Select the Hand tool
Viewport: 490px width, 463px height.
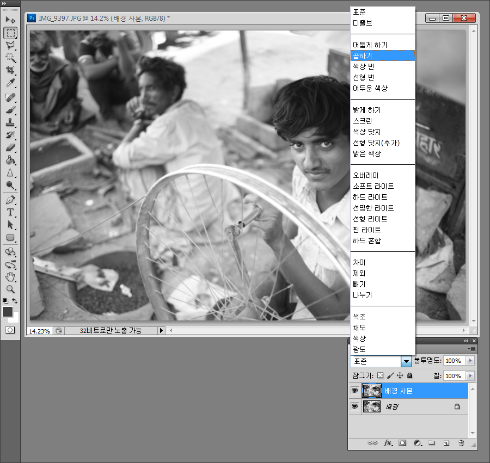10,277
